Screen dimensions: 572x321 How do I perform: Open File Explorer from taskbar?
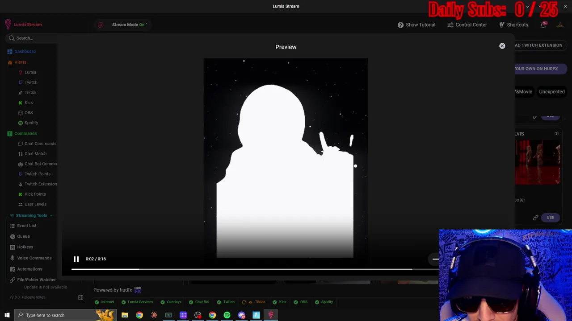click(125, 315)
